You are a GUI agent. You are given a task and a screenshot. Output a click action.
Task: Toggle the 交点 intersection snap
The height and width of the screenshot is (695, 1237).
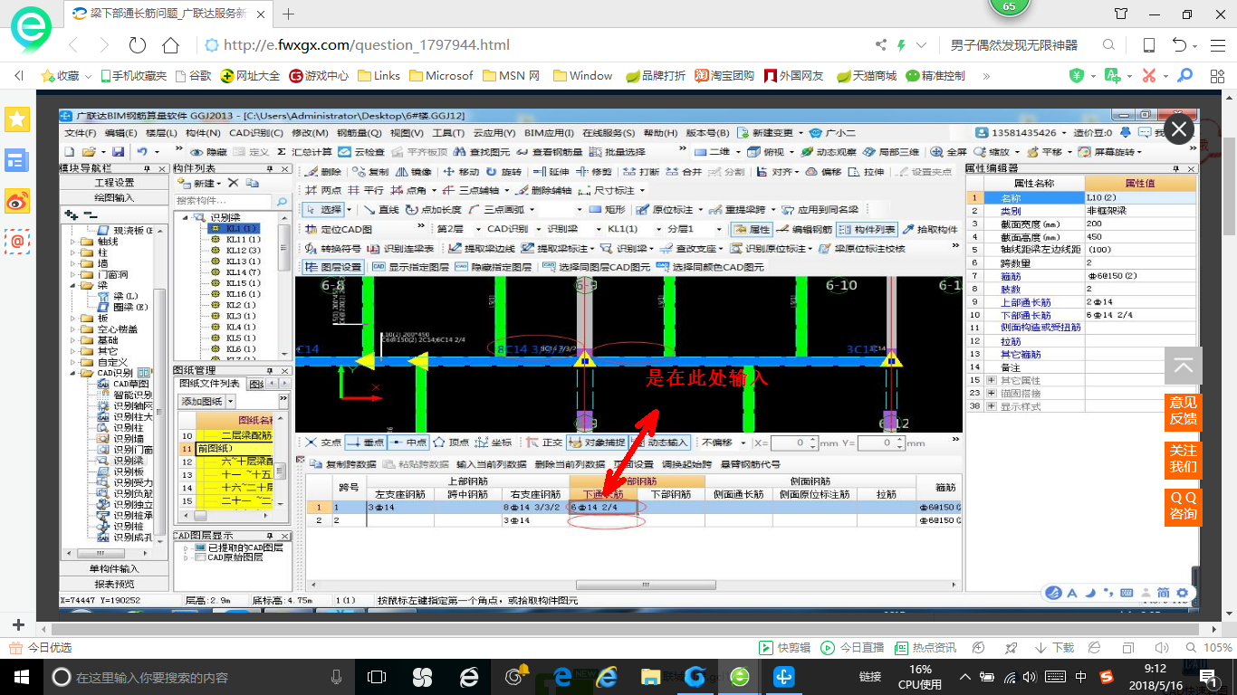(x=323, y=443)
